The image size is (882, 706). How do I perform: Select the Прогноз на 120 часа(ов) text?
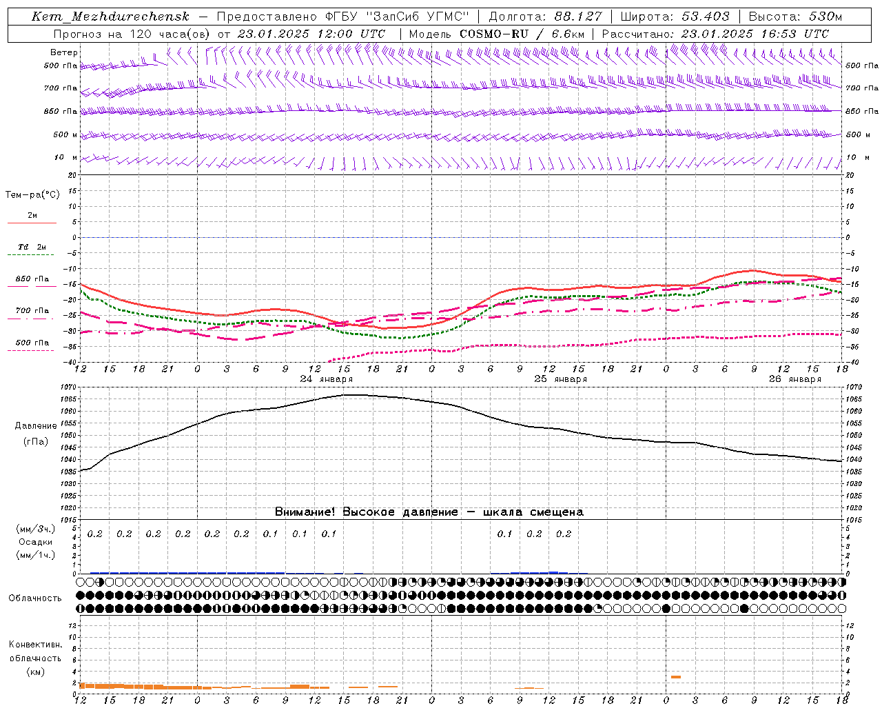click(132, 33)
